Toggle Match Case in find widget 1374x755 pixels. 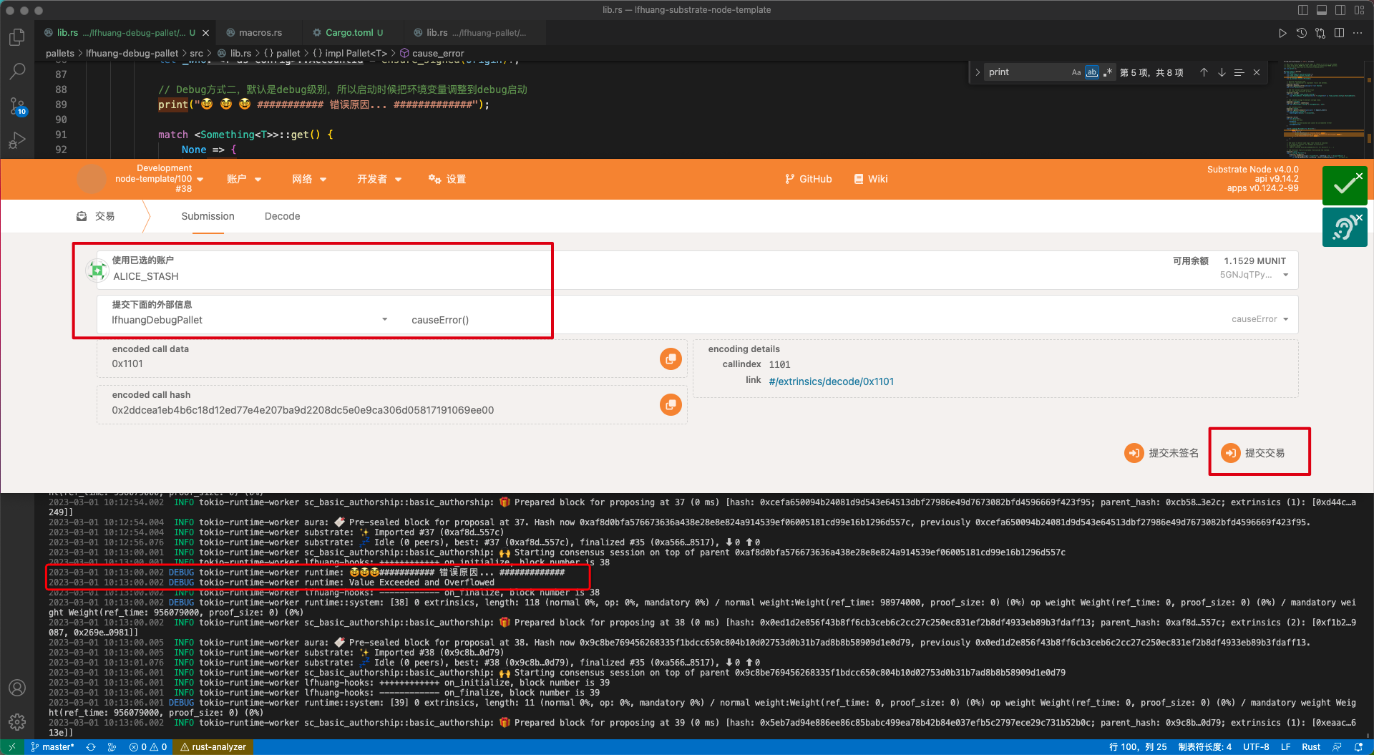(x=1076, y=72)
